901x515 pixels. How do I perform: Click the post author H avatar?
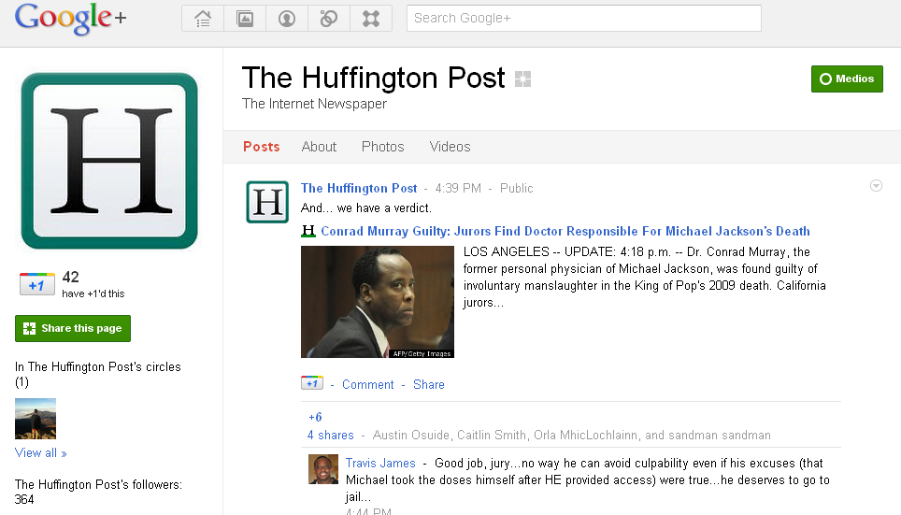[267, 202]
